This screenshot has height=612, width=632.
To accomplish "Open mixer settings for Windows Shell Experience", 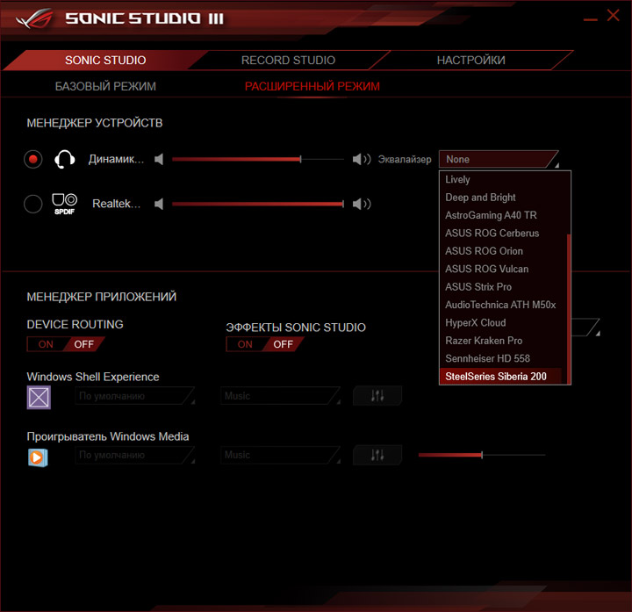I will pos(377,395).
